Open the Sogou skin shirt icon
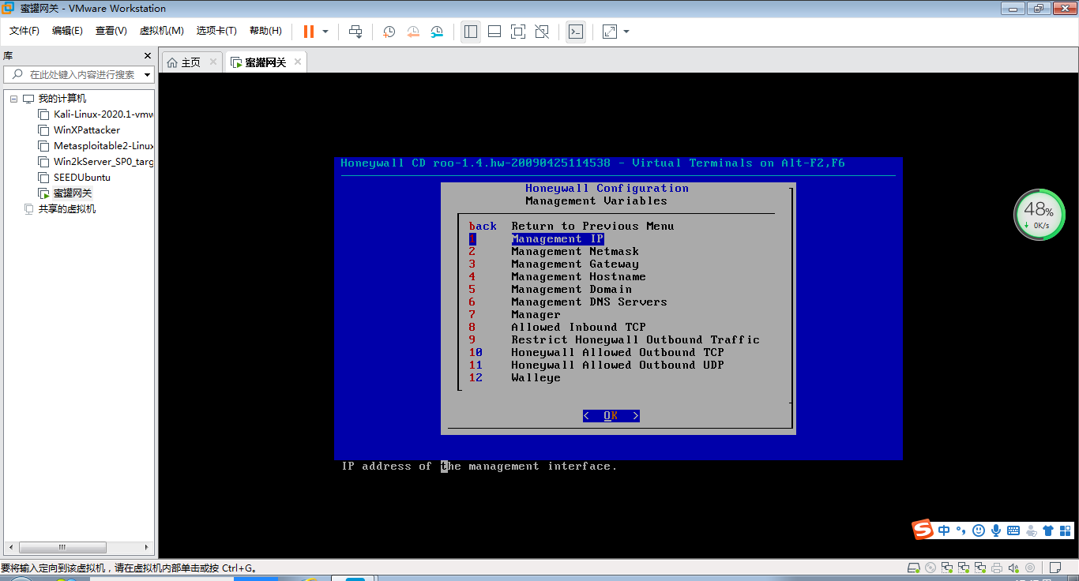 [1048, 530]
